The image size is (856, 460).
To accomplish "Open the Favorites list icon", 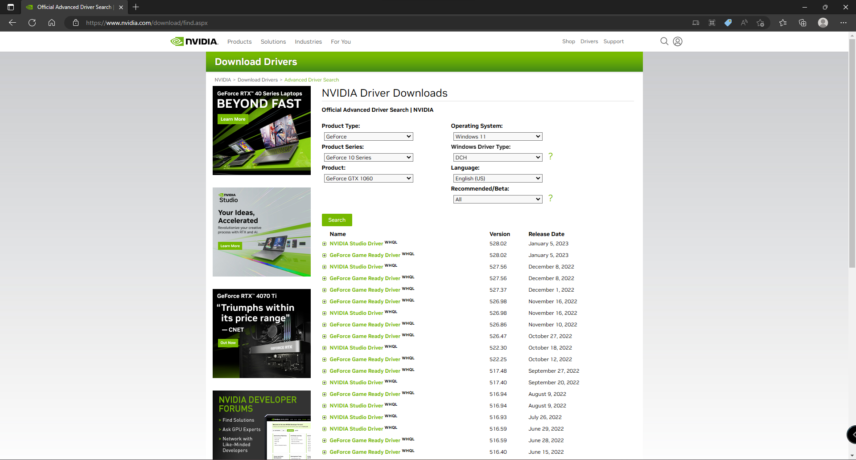I will pyautogui.click(x=783, y=23).
